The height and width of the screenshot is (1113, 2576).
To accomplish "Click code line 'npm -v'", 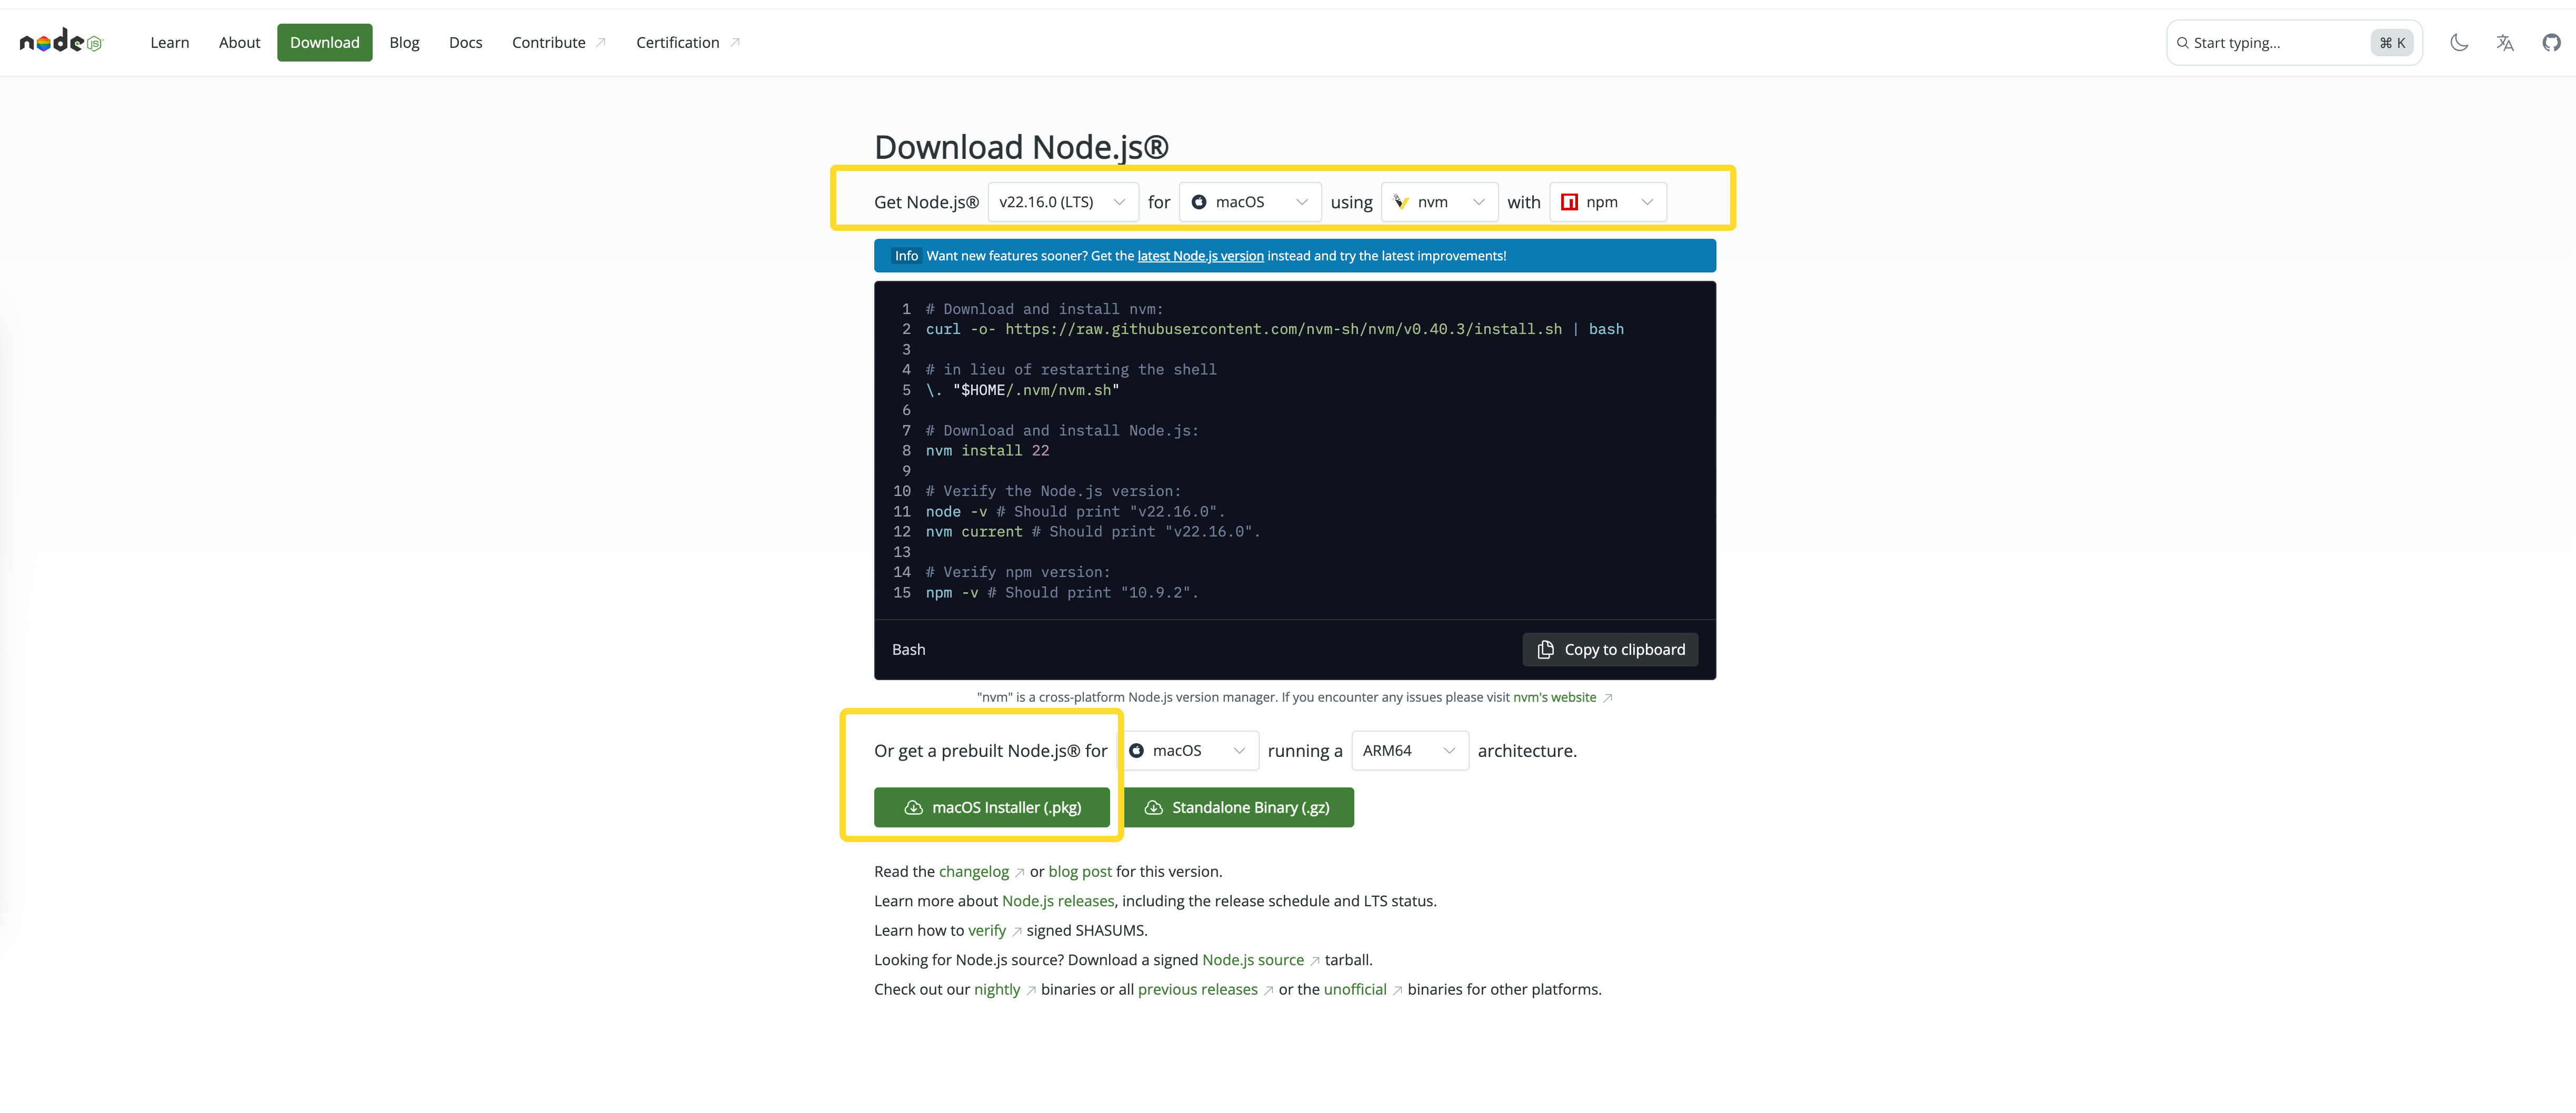I will tap(1061, 592).
